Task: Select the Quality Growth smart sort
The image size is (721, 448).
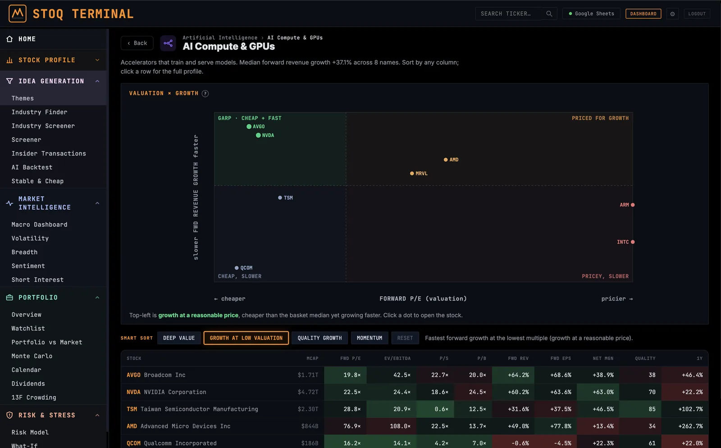Action: (x=319, y=338)
